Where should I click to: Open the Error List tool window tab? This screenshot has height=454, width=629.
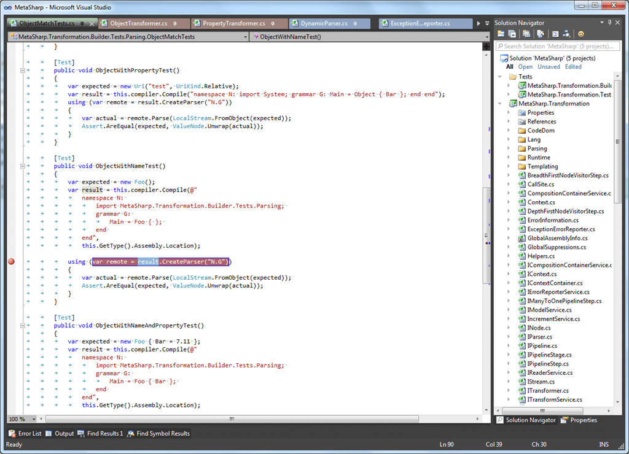[x=25, y=434]
